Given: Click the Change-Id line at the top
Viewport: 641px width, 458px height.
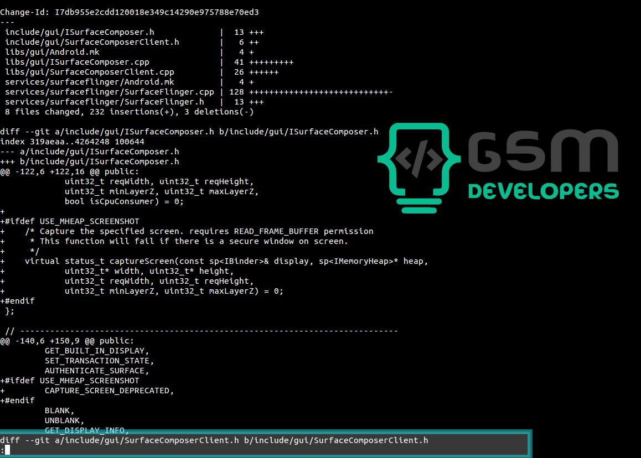Looking at the screenshot, I should pos(129,12).
